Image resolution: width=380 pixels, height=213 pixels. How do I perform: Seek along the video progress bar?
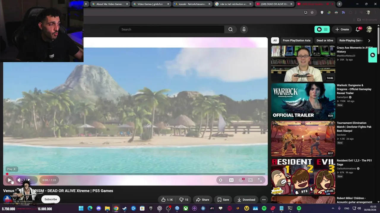click(x=135, y=174)
